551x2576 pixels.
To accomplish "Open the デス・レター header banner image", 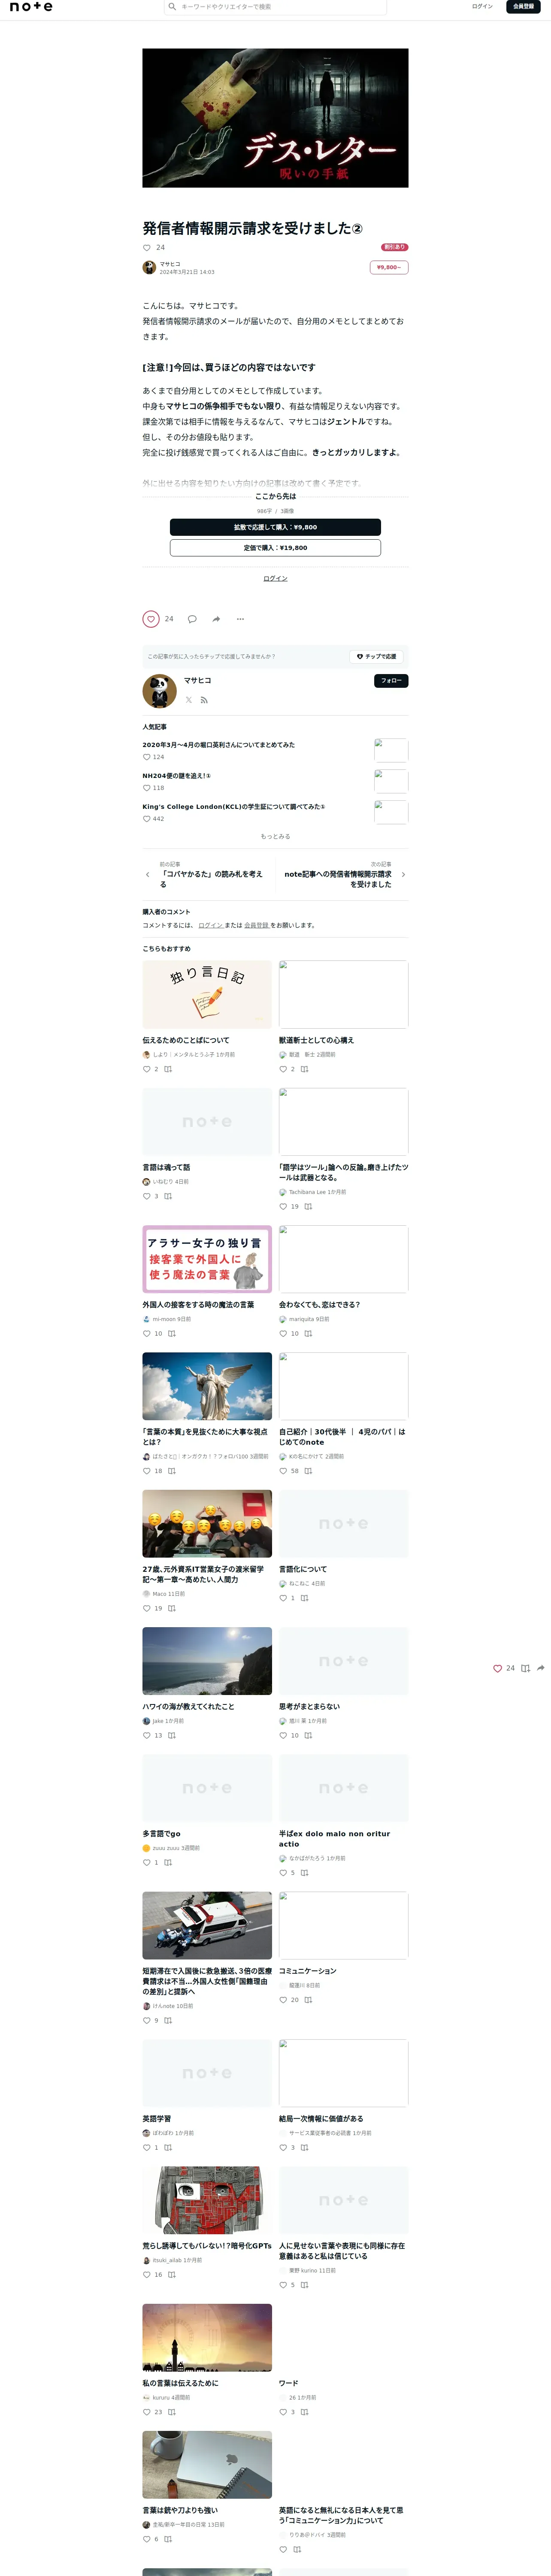I will (x=275, y=118).
